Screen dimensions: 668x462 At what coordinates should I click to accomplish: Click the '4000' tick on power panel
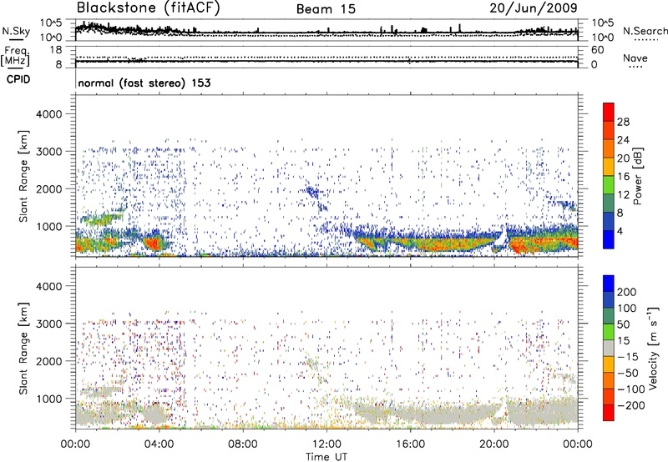click(x=48, y=114)
